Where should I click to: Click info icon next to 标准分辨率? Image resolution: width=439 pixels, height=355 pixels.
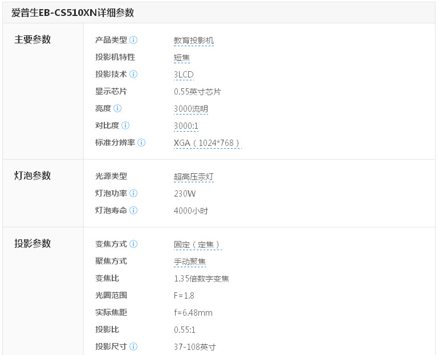click(x=141, y=142)
